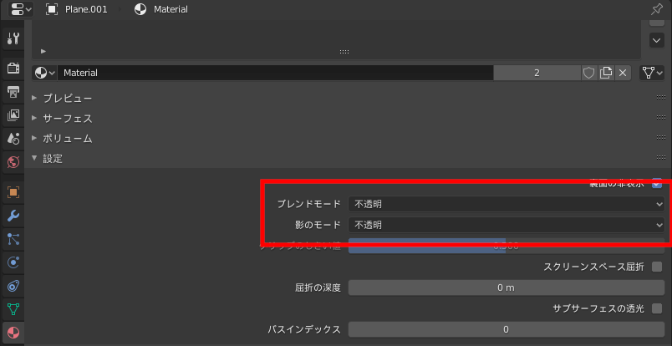This screenshot has width=672, height=346.
Task: Expand the material slot list triangle
Action: [x=43, y=52]
